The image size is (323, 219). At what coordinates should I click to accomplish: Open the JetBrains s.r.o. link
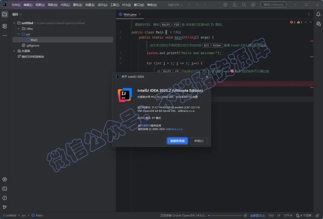point(174,129)
